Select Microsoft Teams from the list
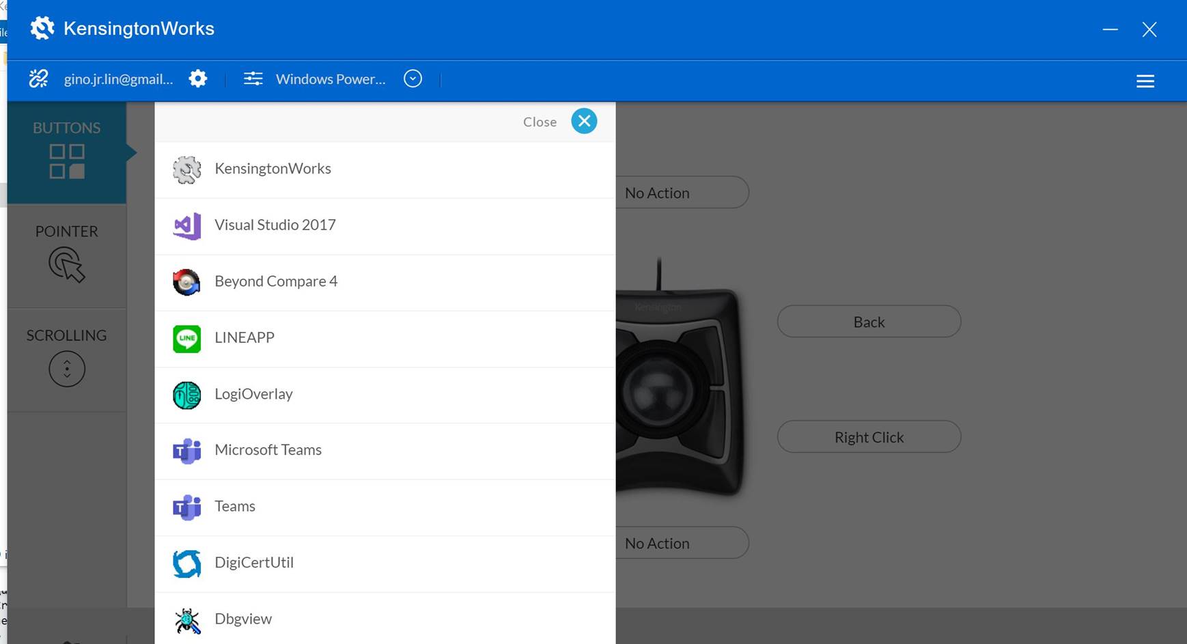 (385, 451)
